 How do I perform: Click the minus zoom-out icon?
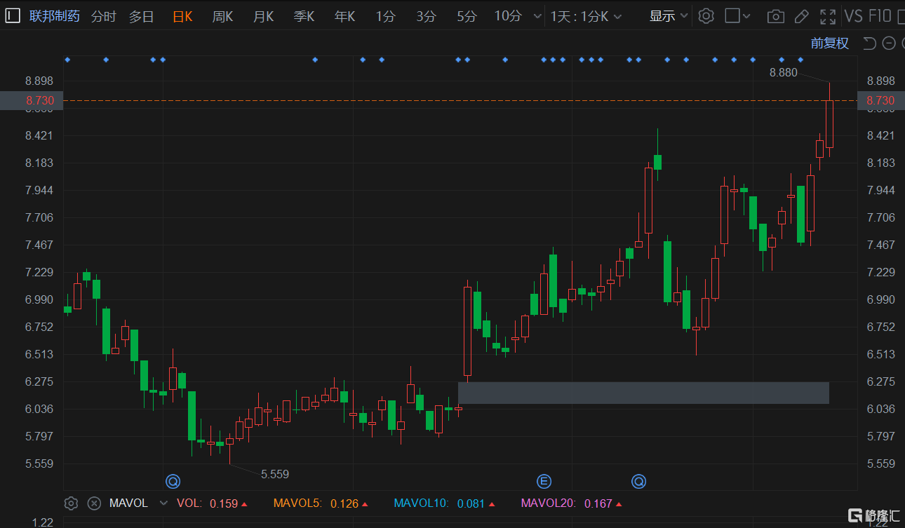888,43
